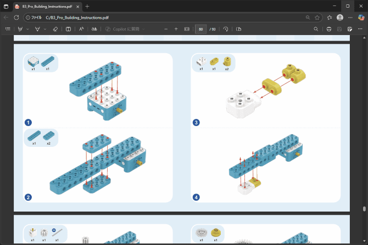Refresh the current page

click(x=16, y=17)
